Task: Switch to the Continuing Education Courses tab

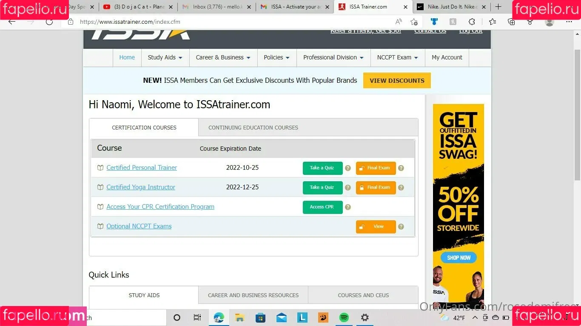Action: point(253,127)
